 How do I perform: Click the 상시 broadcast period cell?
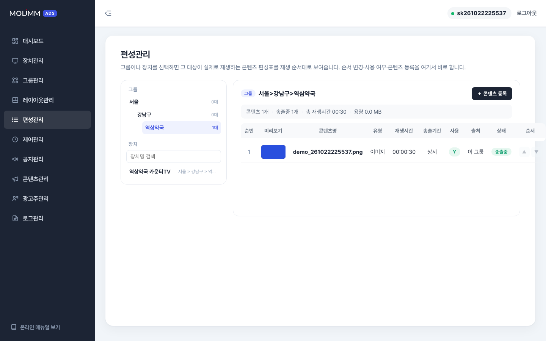[432, 152]
